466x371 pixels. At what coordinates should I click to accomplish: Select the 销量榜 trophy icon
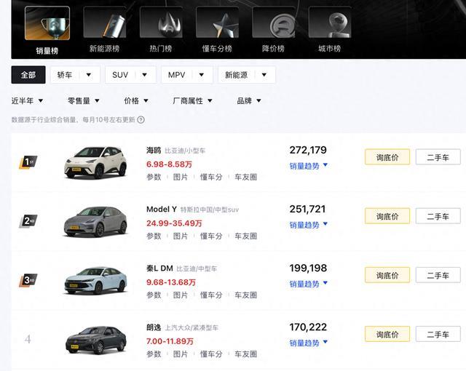47,23
